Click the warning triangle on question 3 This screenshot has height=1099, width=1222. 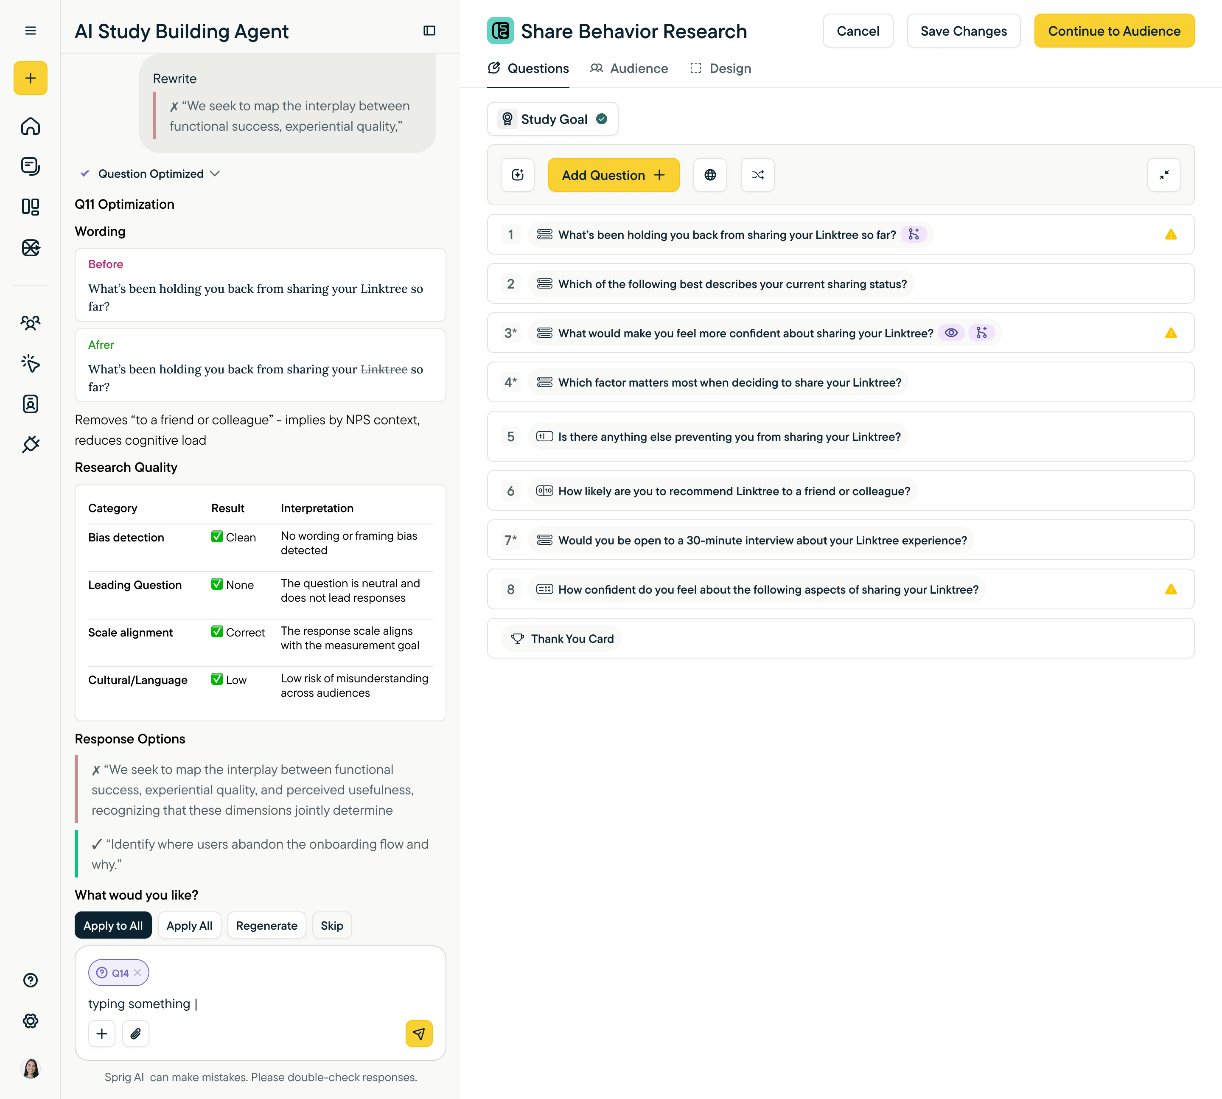click(x=1171, y=333)
